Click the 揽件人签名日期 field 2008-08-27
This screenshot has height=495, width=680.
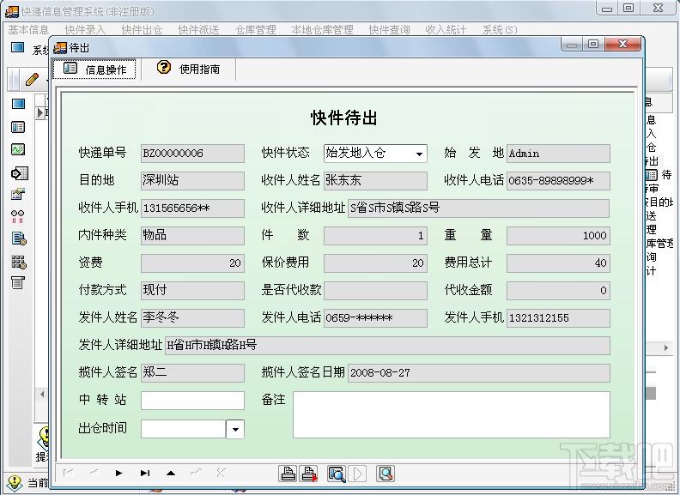(479, 373)
